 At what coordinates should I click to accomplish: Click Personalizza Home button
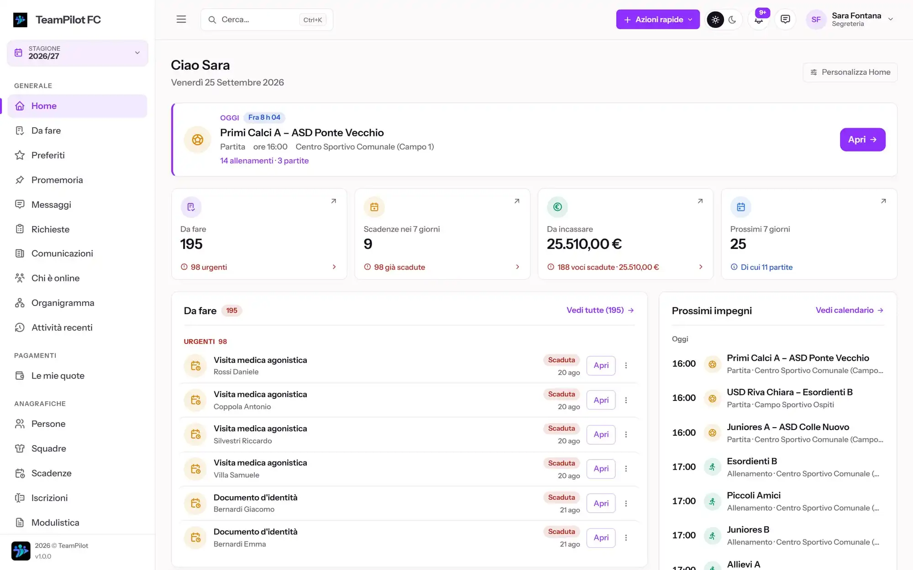click(850, 72)
